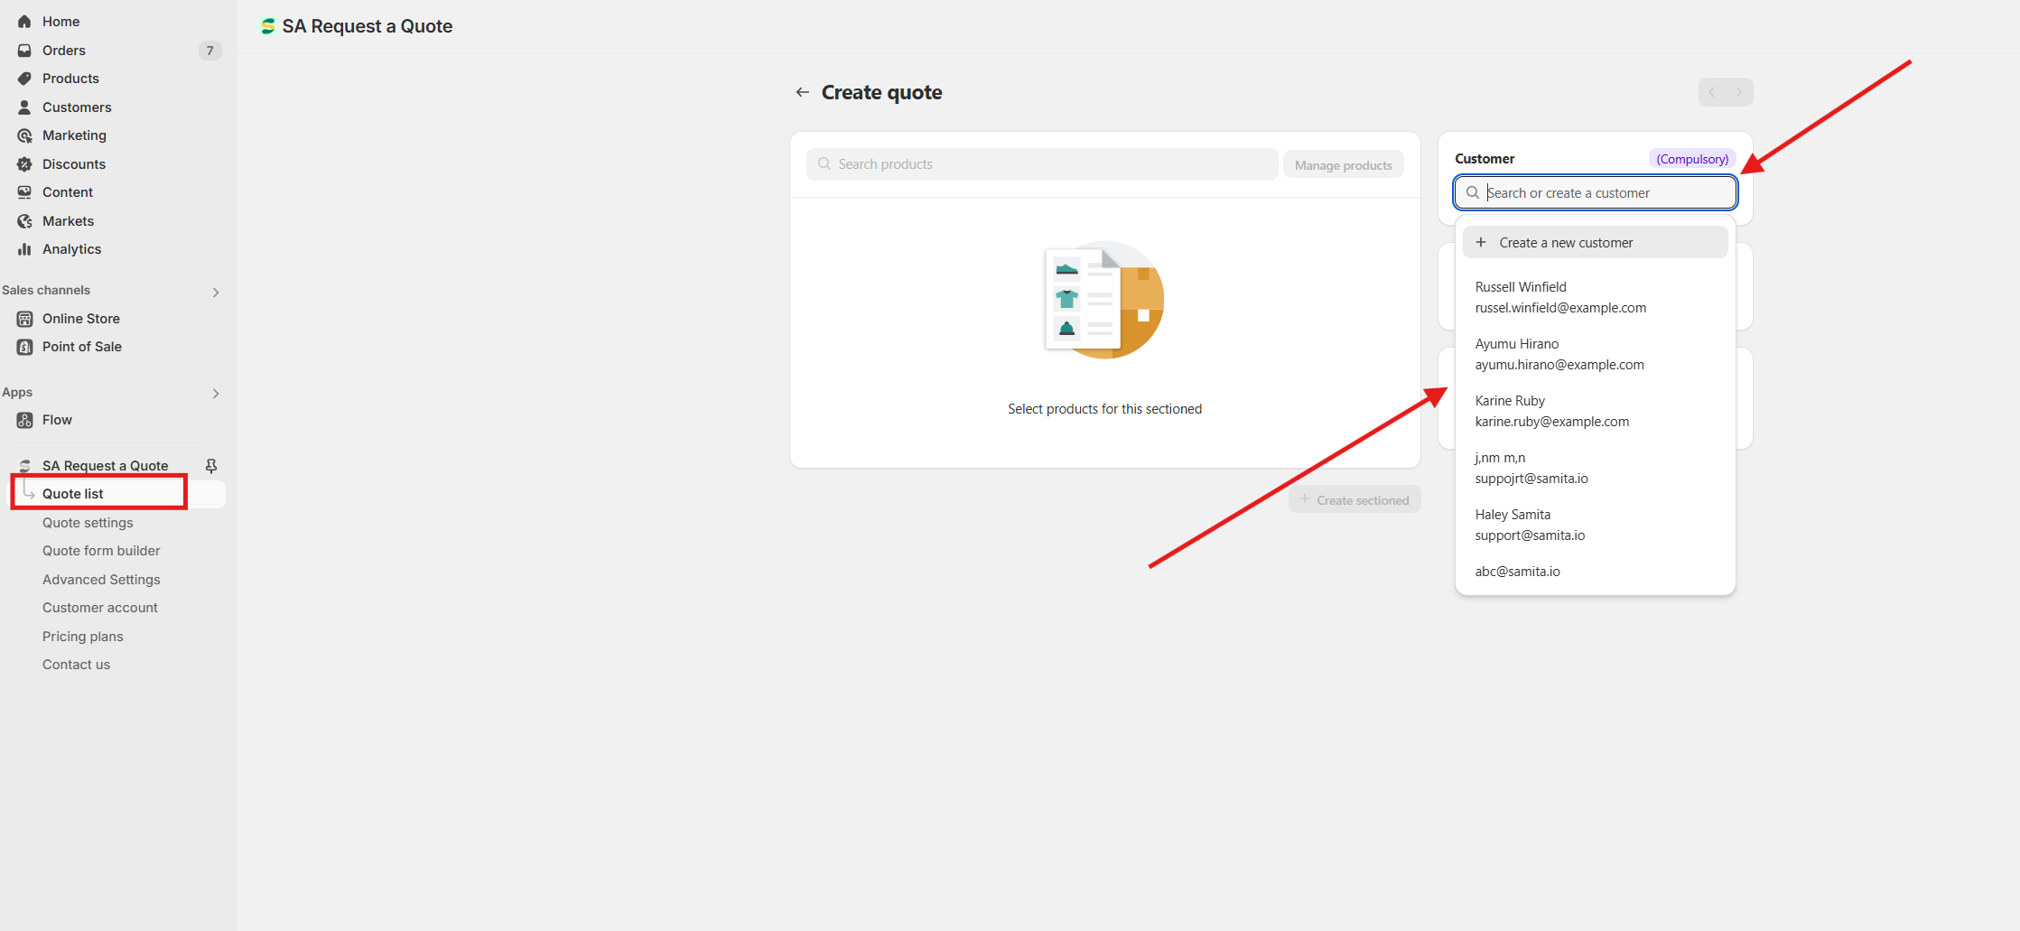The width and height of the screenshot is (2020, 931).
Task: Focus the Search products input field
Action: coord(1042,164)
